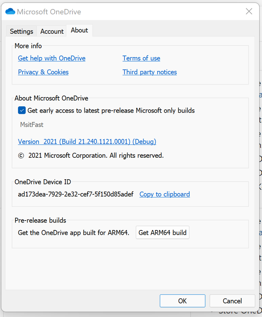Open the Account tab

[x=52, y=31]
